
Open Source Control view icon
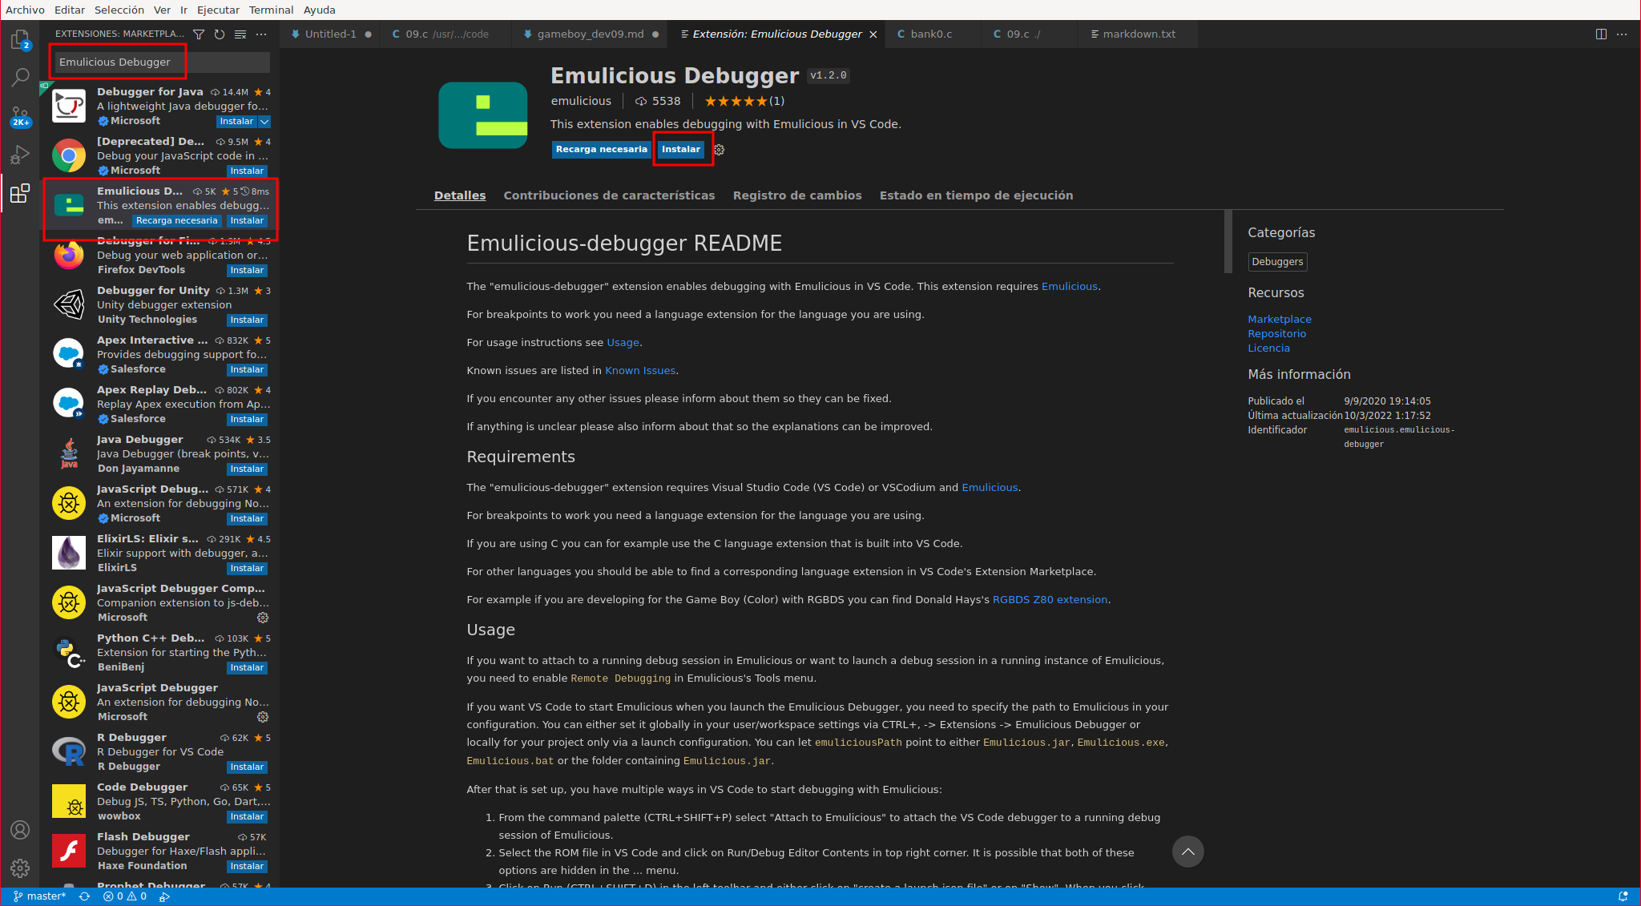20,116
